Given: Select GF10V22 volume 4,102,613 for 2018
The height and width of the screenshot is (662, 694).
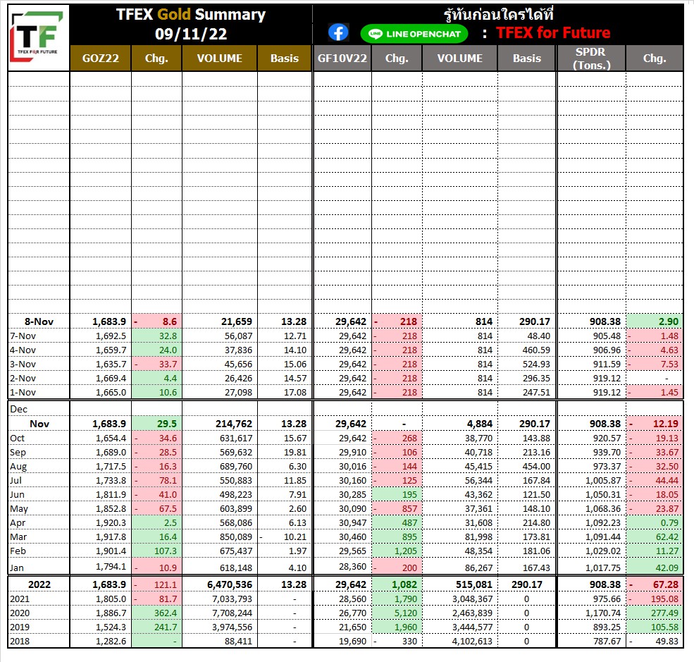Looking at the screenshot, I should (x=472, y=641).
